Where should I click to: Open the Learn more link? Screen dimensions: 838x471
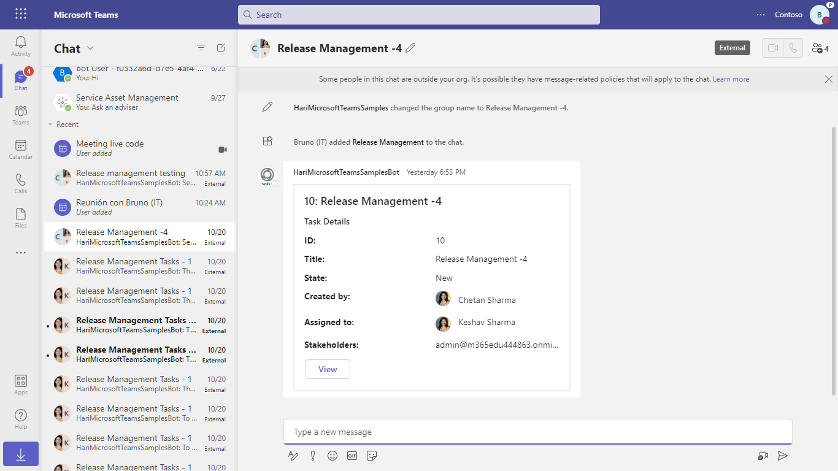pos(731,79)
